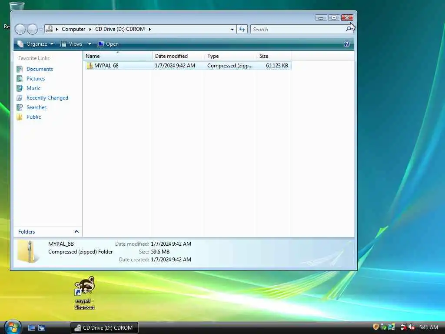Click Show Desktop quick launch icon
Image resolution: width=445 pixels, height=334 pixels.
point(31,328)
